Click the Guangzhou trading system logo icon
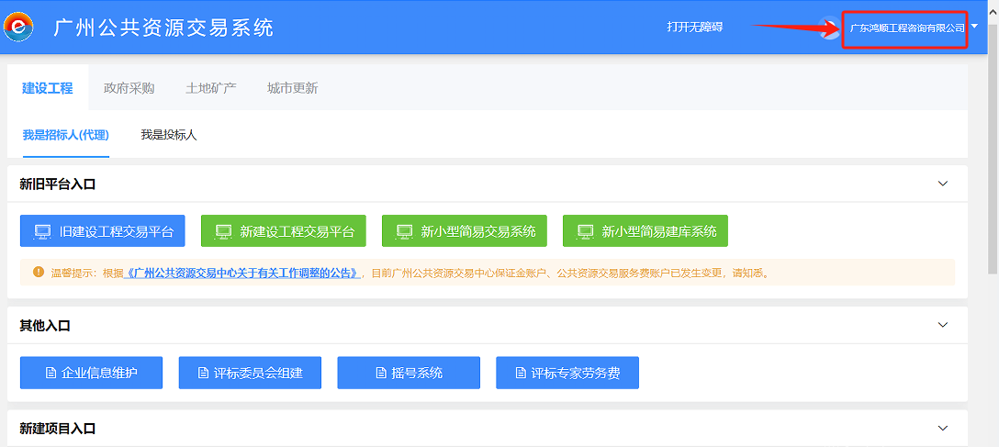The height and width of the screenshot is (447, 999). click(x=18, y=27)
